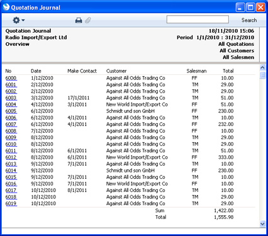
Task: Click Schmidt und son GmbH in row 6014
Action: pos(130,171)
